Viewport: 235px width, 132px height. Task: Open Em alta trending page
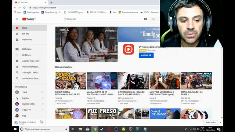29,34
